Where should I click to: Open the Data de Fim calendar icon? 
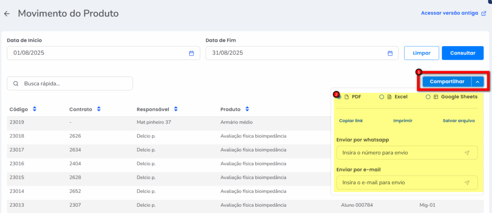click(390, 53)
